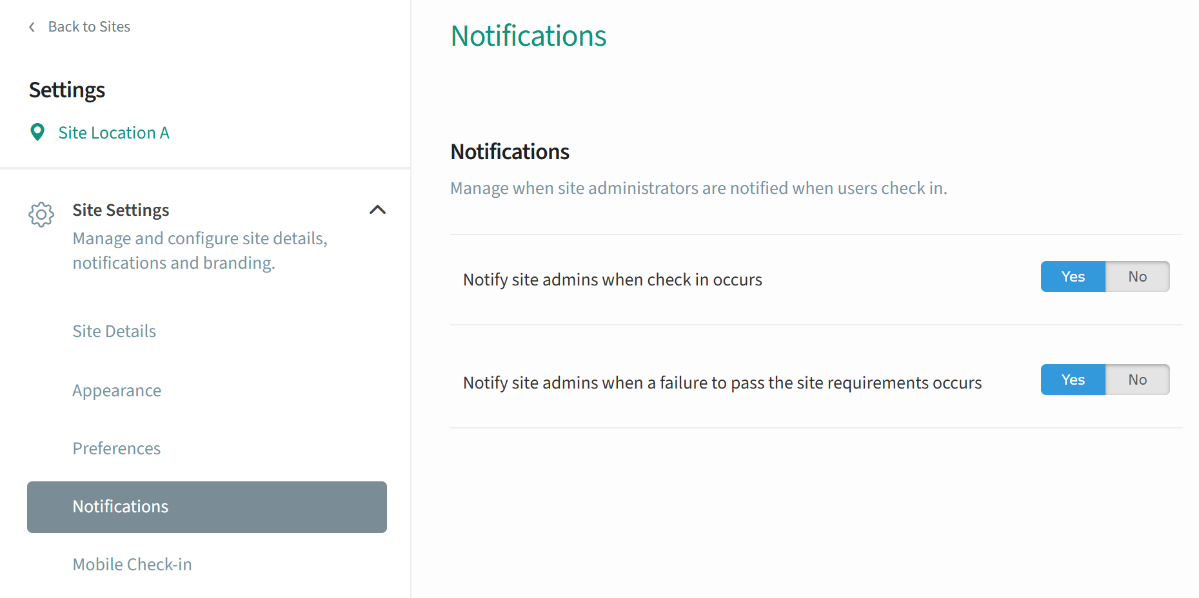Set check-in notification to Yes
The width and height of the screenshot is (1199, 598).
pos(1073,276)
